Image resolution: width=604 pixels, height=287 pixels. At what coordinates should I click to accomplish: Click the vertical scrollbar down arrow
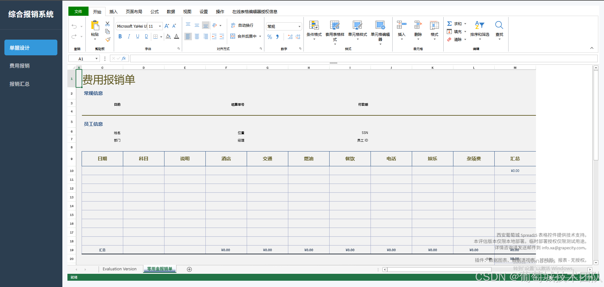tap(596, 262)
